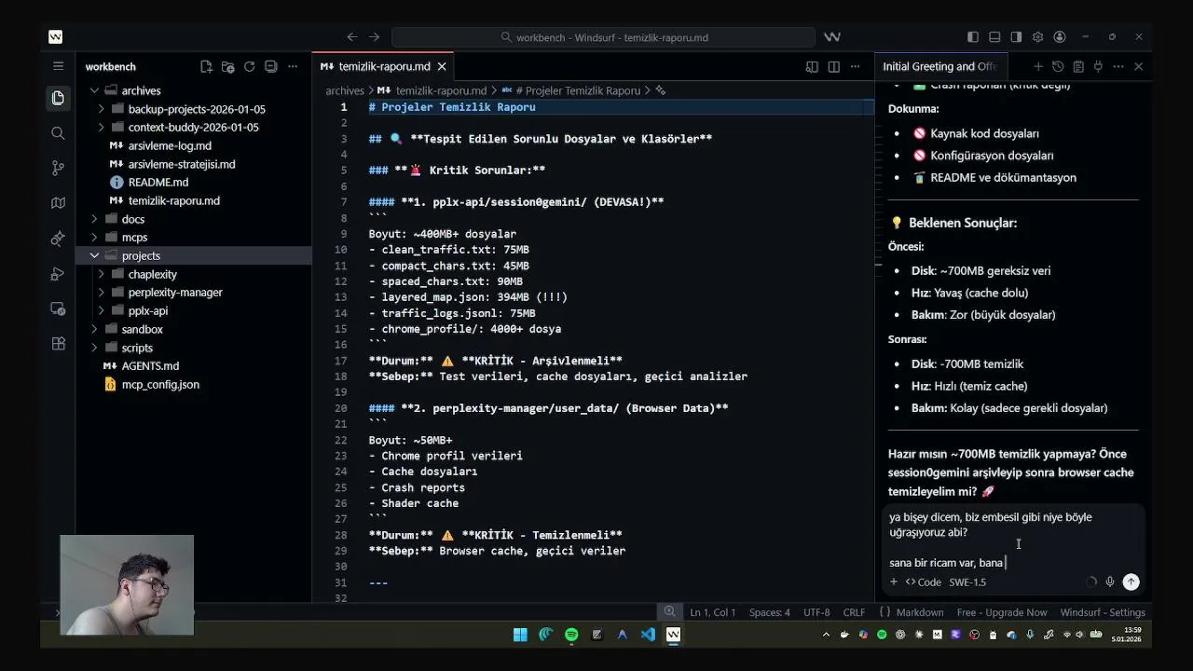Image resolution: width=1193 pixels, height=671 pixels.
Task: Open Cascade panel more actions ellipsis
Action: [x=1118, y=66]
